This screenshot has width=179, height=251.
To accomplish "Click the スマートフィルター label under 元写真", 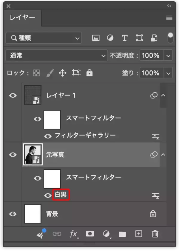I will (93, 177).
